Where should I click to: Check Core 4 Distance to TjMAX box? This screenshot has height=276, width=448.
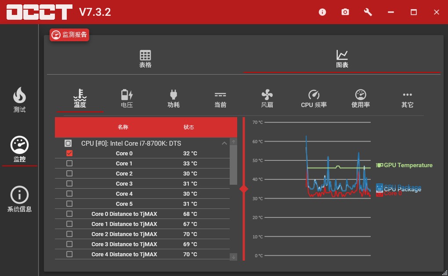pos(69,254)
